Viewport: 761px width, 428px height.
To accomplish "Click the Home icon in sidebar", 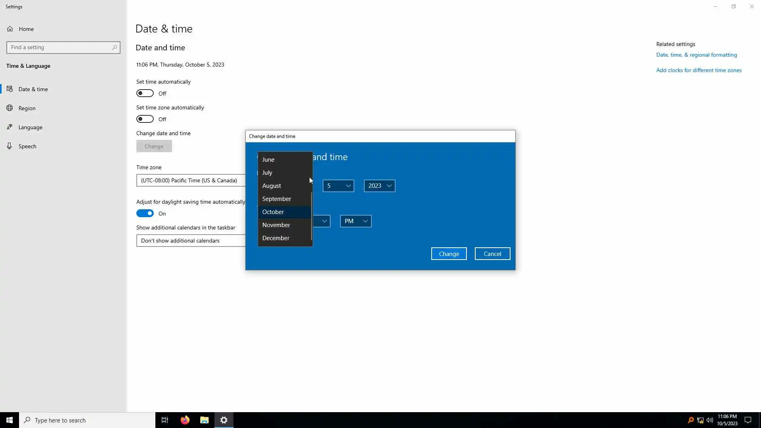I will click(x=10, y=29).
